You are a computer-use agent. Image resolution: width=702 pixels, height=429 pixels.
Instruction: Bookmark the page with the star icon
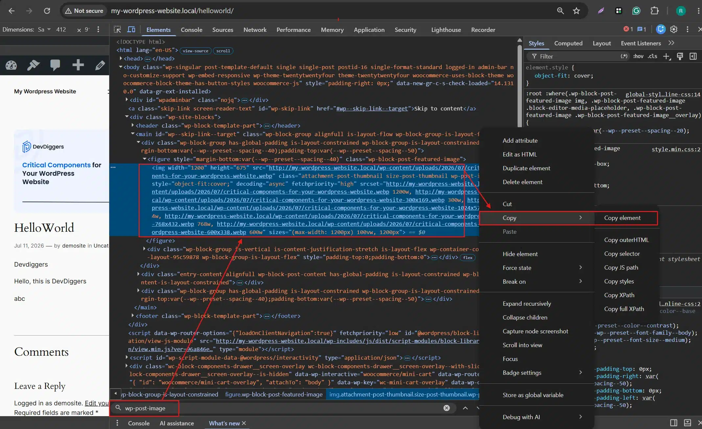pyautogui.click(x=576, y=11)
